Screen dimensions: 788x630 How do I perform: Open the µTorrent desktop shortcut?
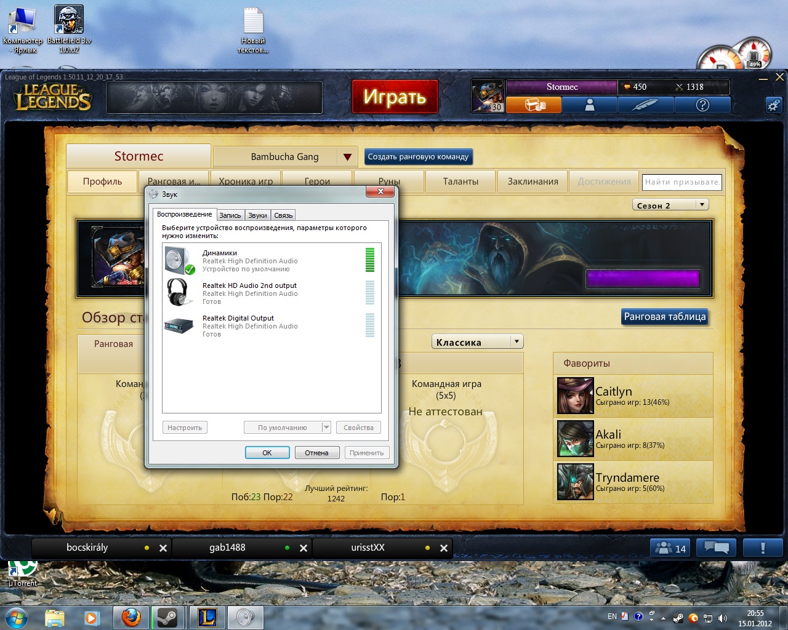(x=23, y=573)
